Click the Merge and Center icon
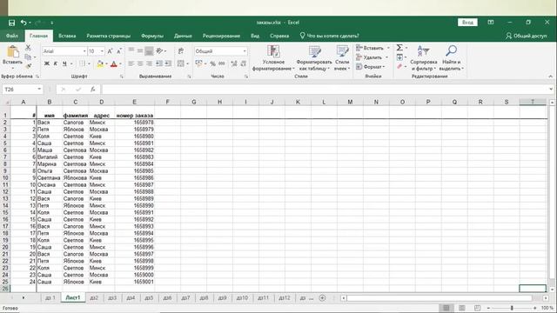The height and width of the screenshot is (313, 557). [x=181, y=63]
